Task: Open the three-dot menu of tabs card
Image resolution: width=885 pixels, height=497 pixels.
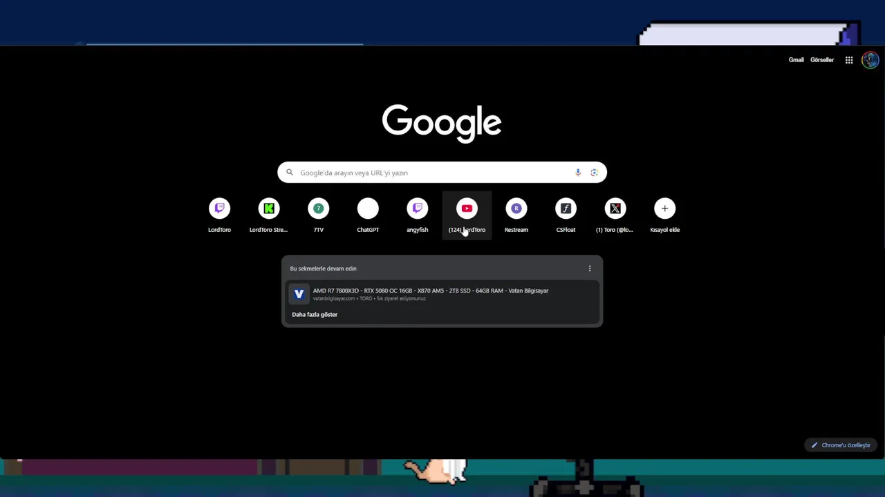Action: (590, 269)
